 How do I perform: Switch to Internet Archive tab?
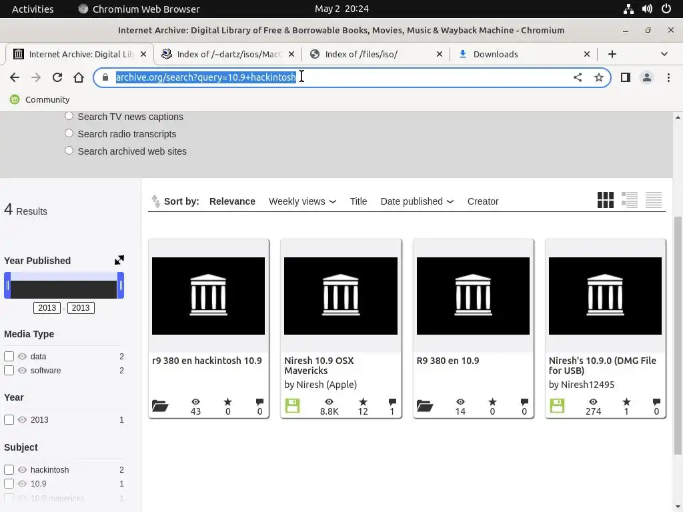[79, 54]
